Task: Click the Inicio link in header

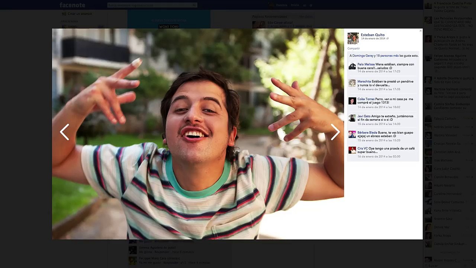Action: 295,5
